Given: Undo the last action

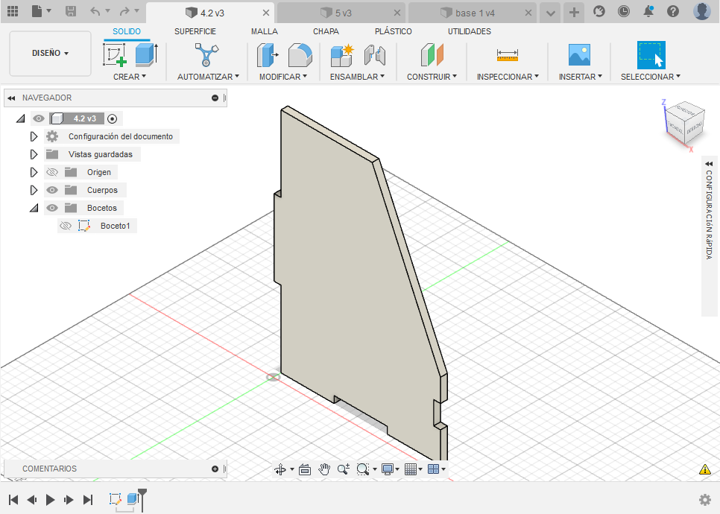Looking at the screenshot, I should pos(95,11).
